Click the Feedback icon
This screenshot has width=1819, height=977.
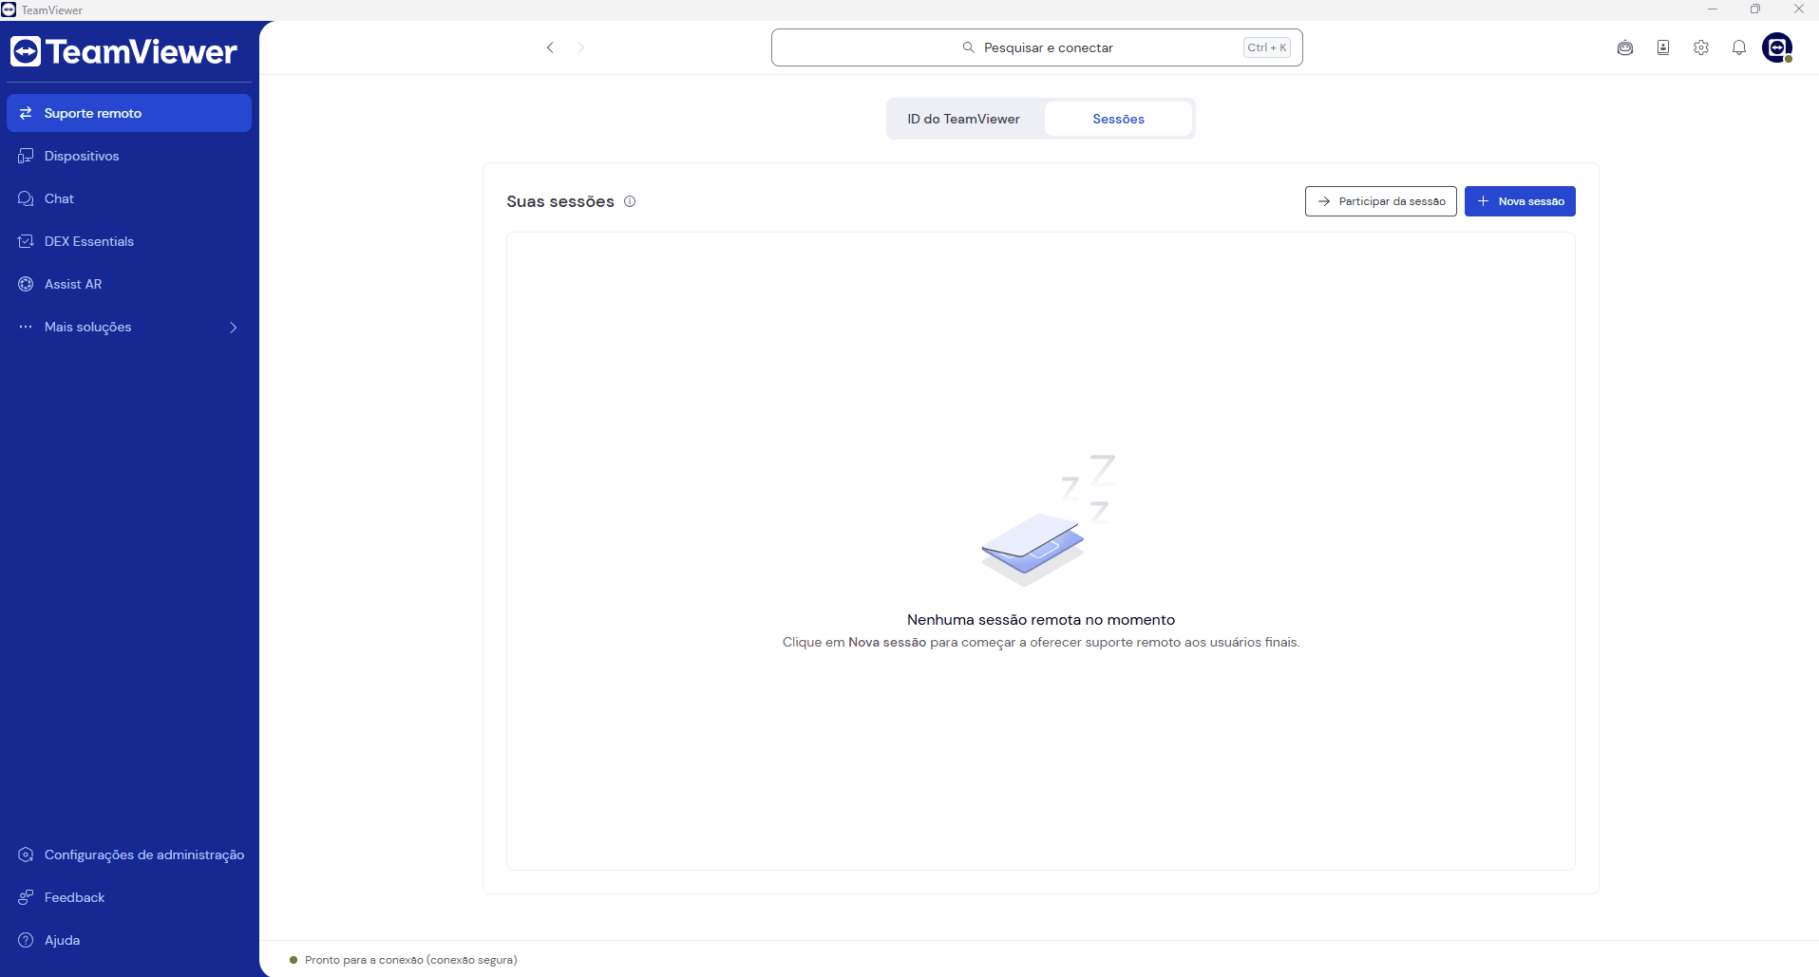tap(26, 897)
